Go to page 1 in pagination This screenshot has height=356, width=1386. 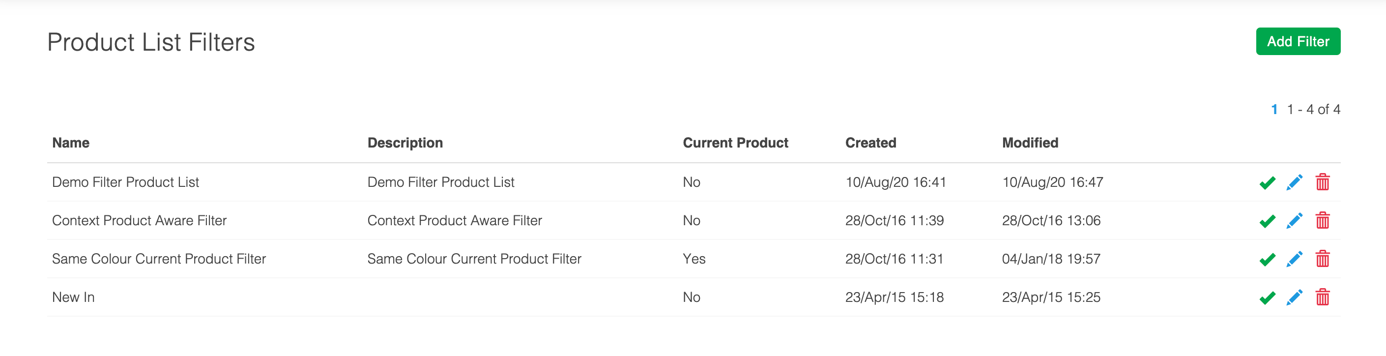pos(1274,109)
